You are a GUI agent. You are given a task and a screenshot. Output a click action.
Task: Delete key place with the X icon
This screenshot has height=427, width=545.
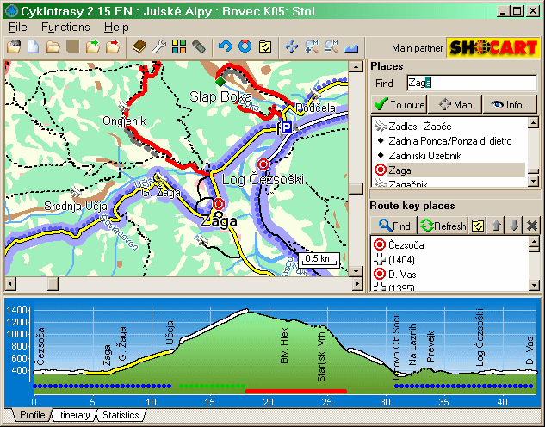coord(531,226)
